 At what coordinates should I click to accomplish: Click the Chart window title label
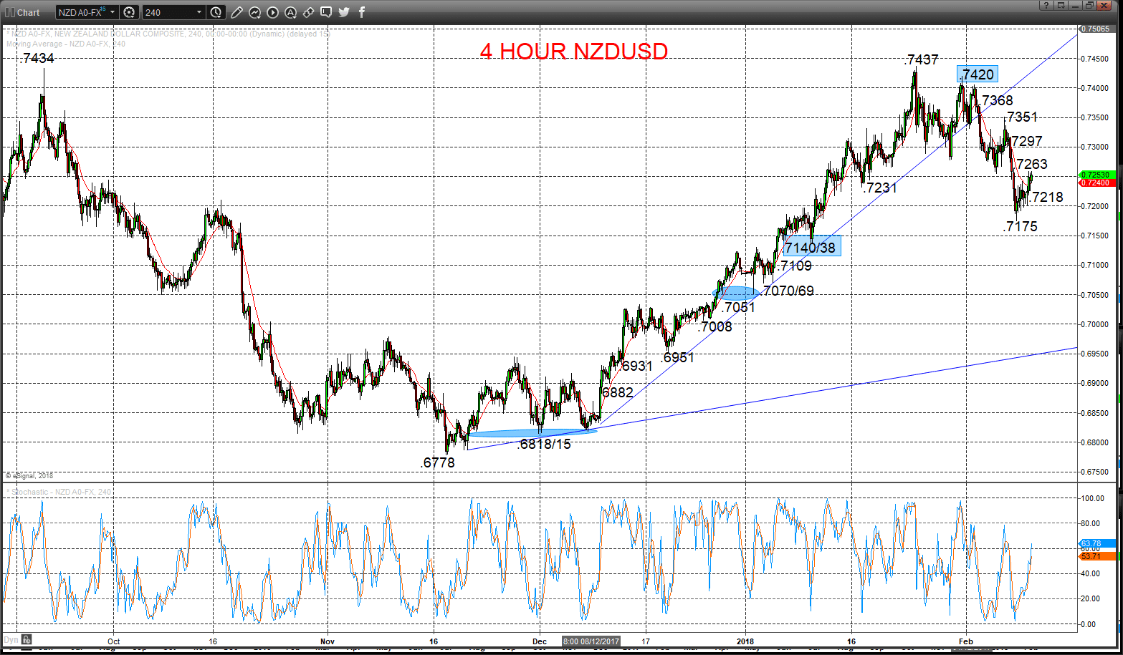coord(29,12)
